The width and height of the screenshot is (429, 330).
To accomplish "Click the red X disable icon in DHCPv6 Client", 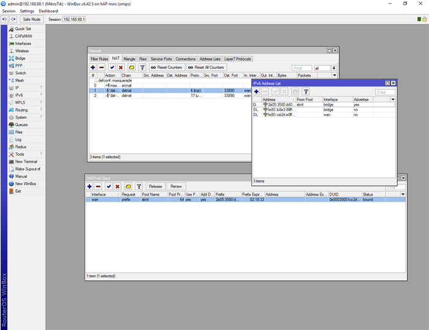I will pyautogui.click(x=117, y=186).
